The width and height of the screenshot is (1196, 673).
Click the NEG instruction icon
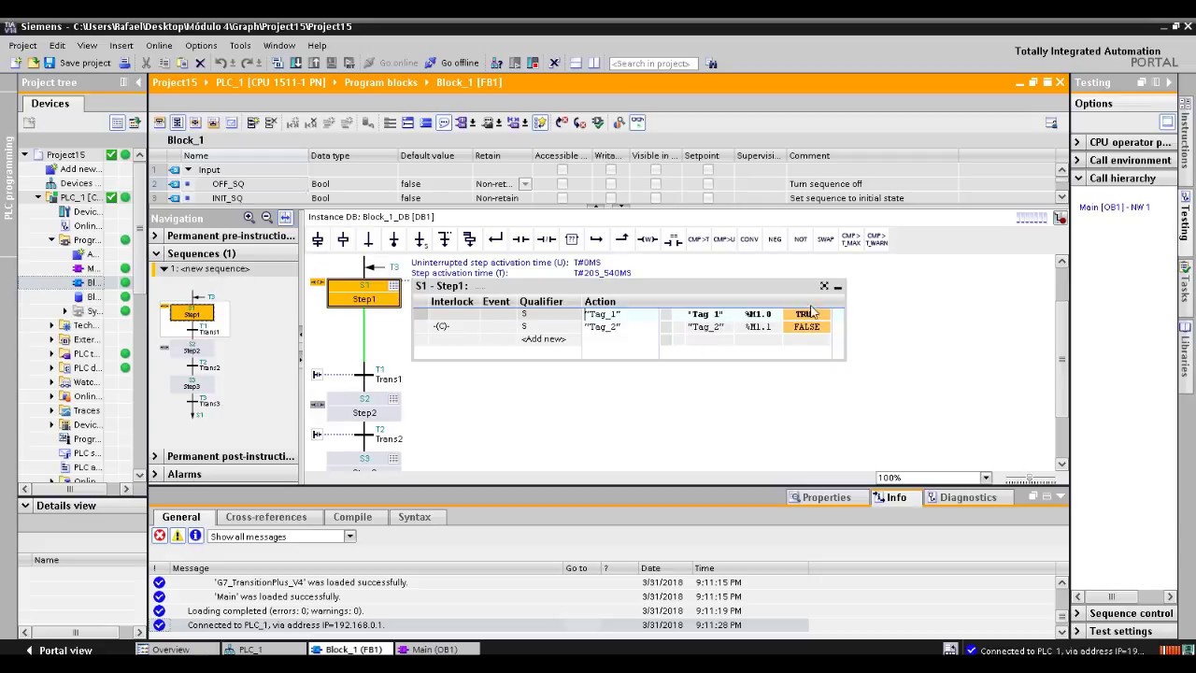[x=775, y=240]
